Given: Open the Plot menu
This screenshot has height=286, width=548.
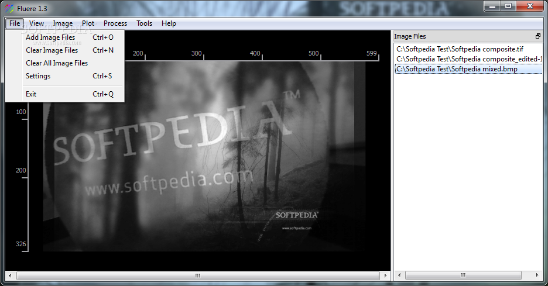Looking at the screenshot, I should point(88,23).
